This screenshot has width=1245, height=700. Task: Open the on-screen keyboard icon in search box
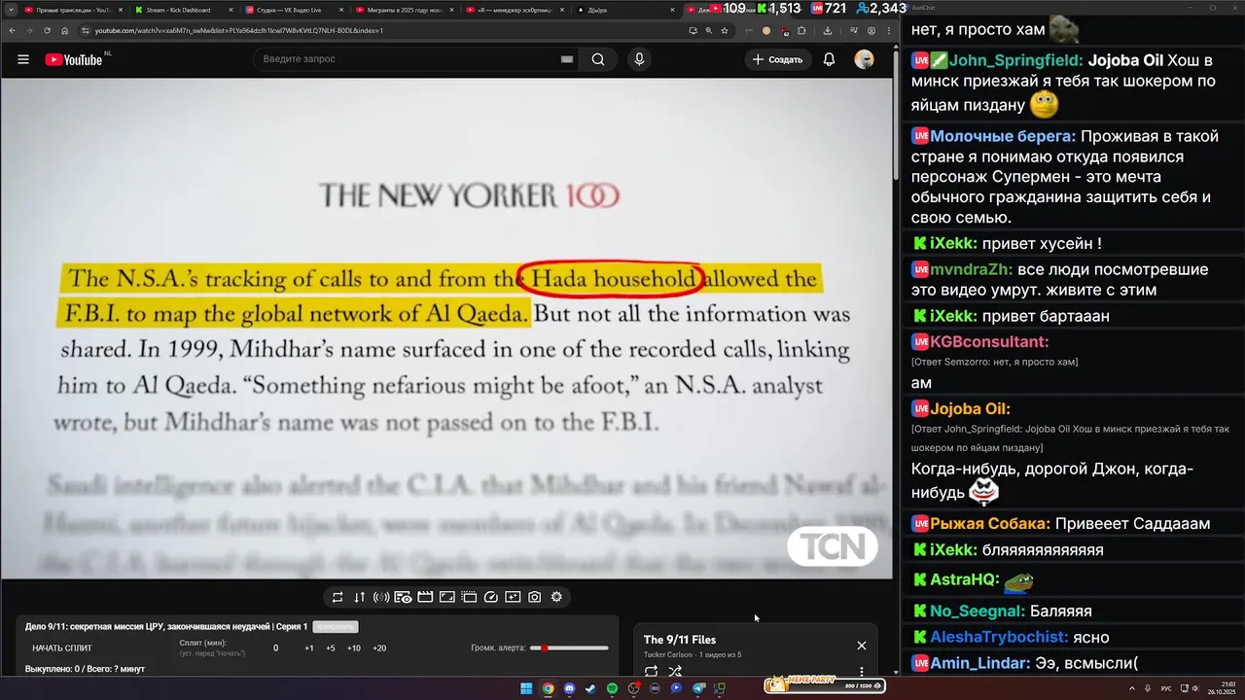tap(566, 59)
